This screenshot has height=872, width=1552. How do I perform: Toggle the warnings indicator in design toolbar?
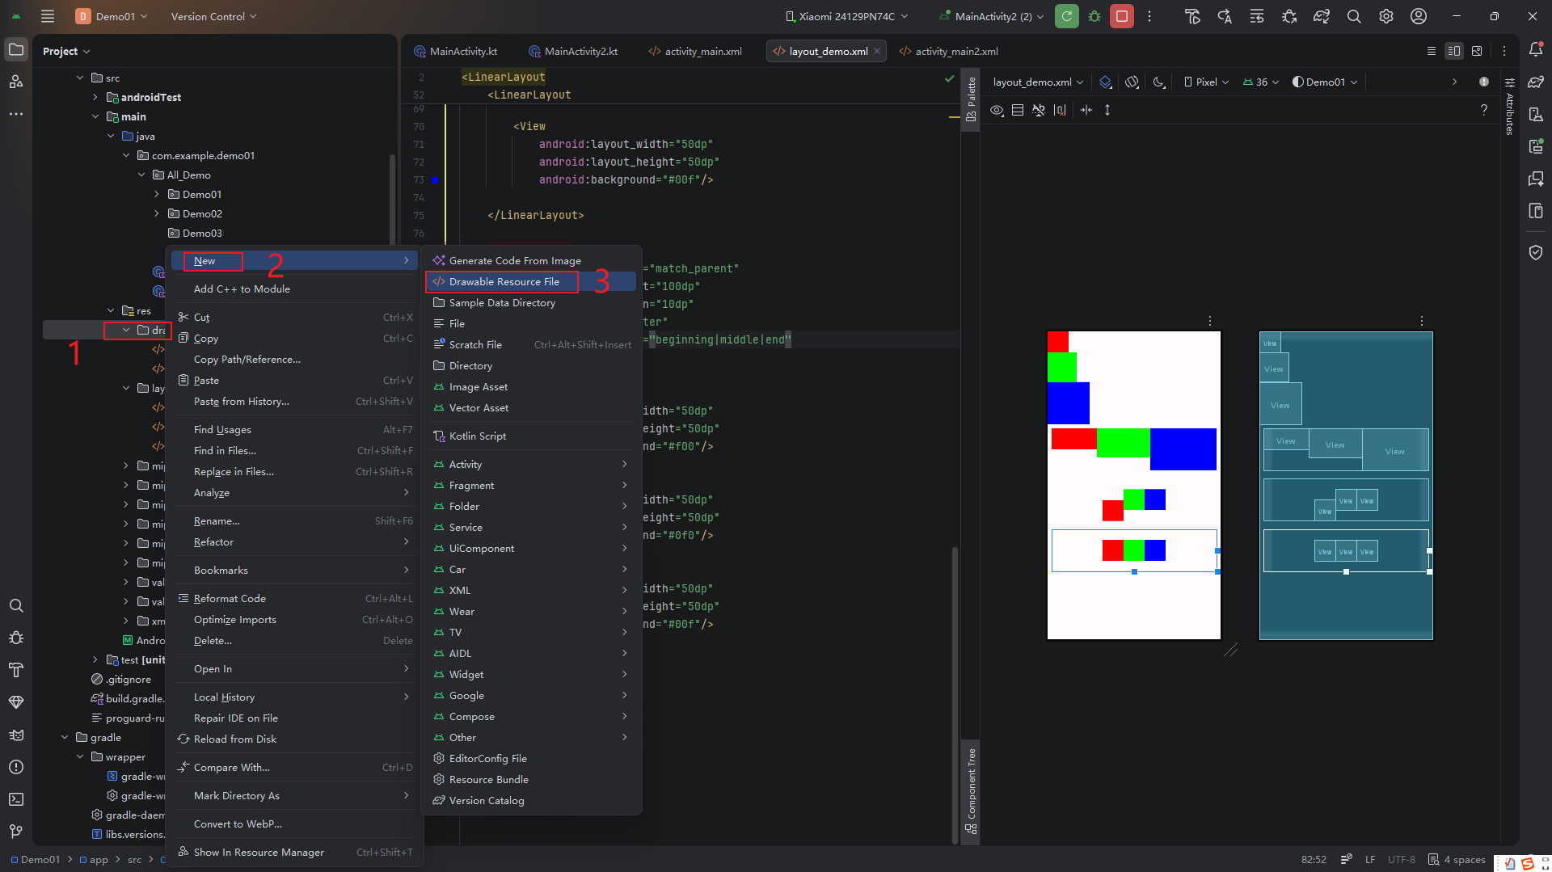tap(1484, 82)
